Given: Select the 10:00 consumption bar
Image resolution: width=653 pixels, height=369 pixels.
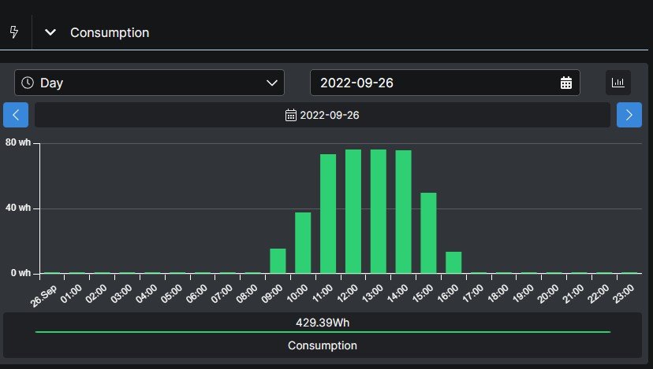Looking at the screenshot, I should (303, 242).
